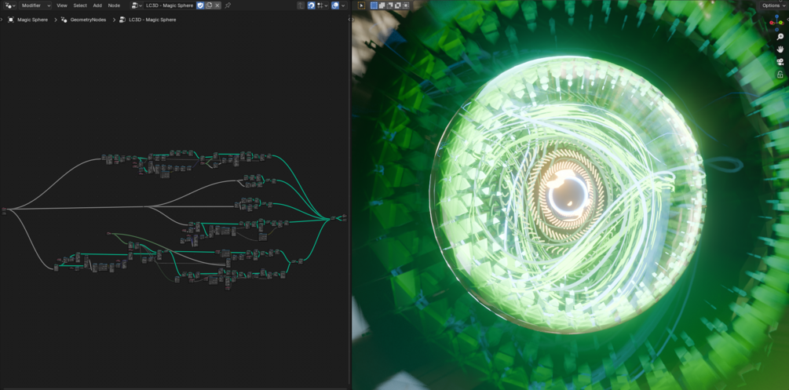Expand the overlays options dropdown arrow

[x=344, y=5]
